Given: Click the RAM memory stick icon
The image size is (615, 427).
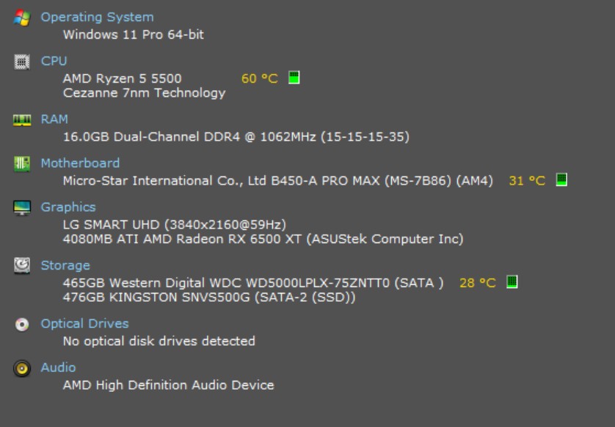Looking at the screenshot, I should [x=22, y=119].
